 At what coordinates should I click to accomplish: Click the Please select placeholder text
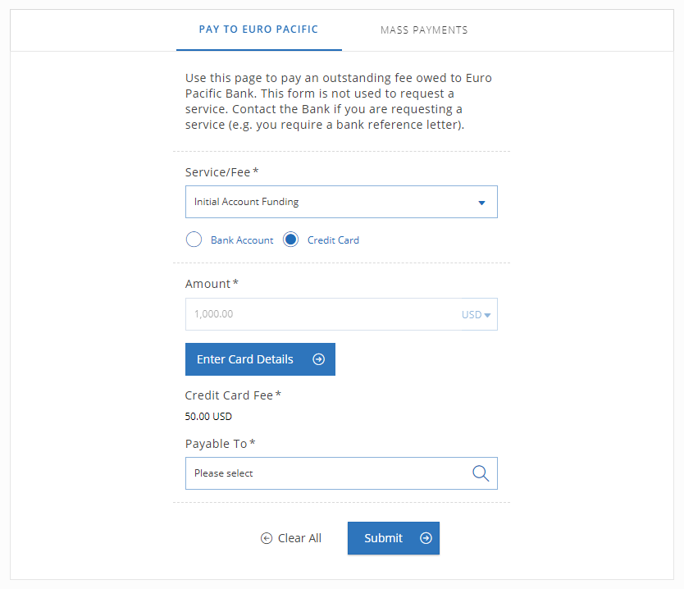(x=223, y=473)
